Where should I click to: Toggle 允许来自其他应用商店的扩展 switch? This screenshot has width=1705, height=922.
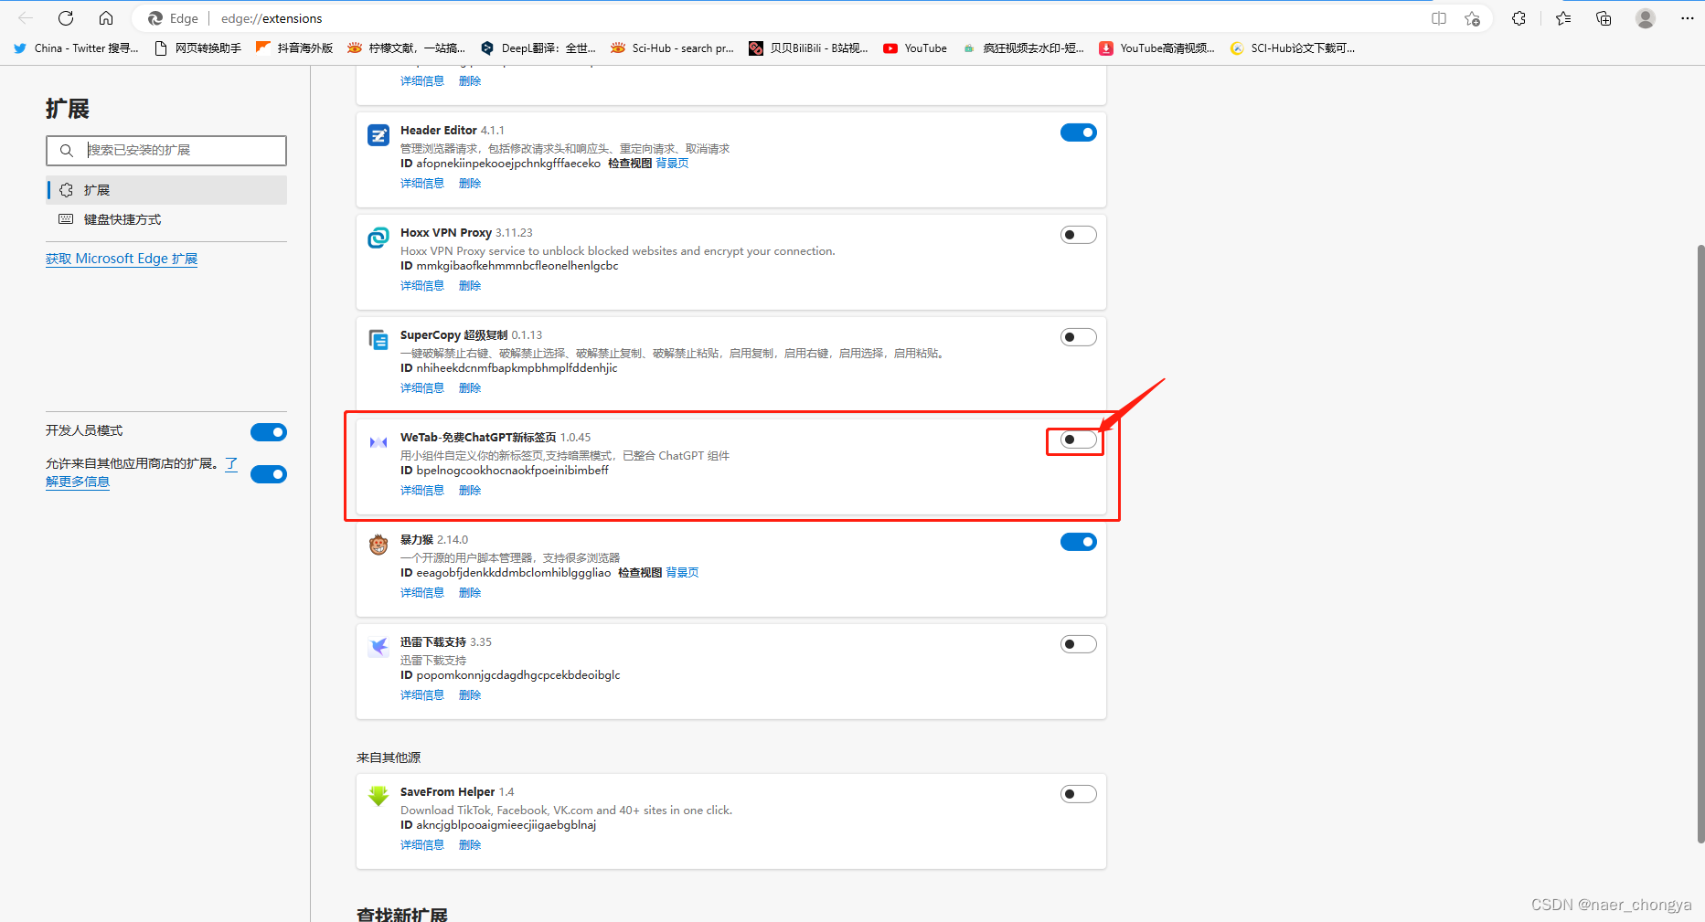coord(269,474)
